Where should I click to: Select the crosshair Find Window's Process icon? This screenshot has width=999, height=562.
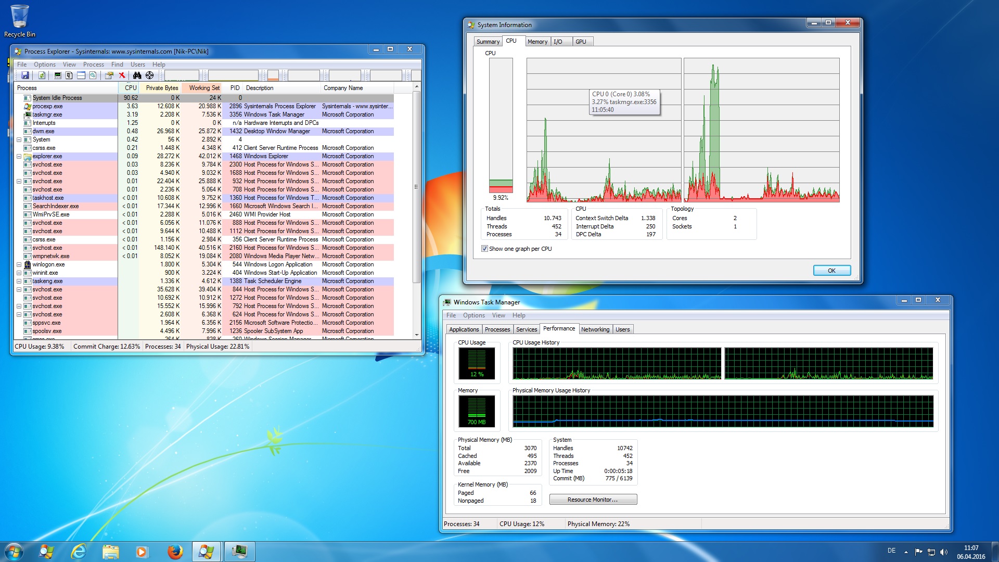click(x=149, y=75)
